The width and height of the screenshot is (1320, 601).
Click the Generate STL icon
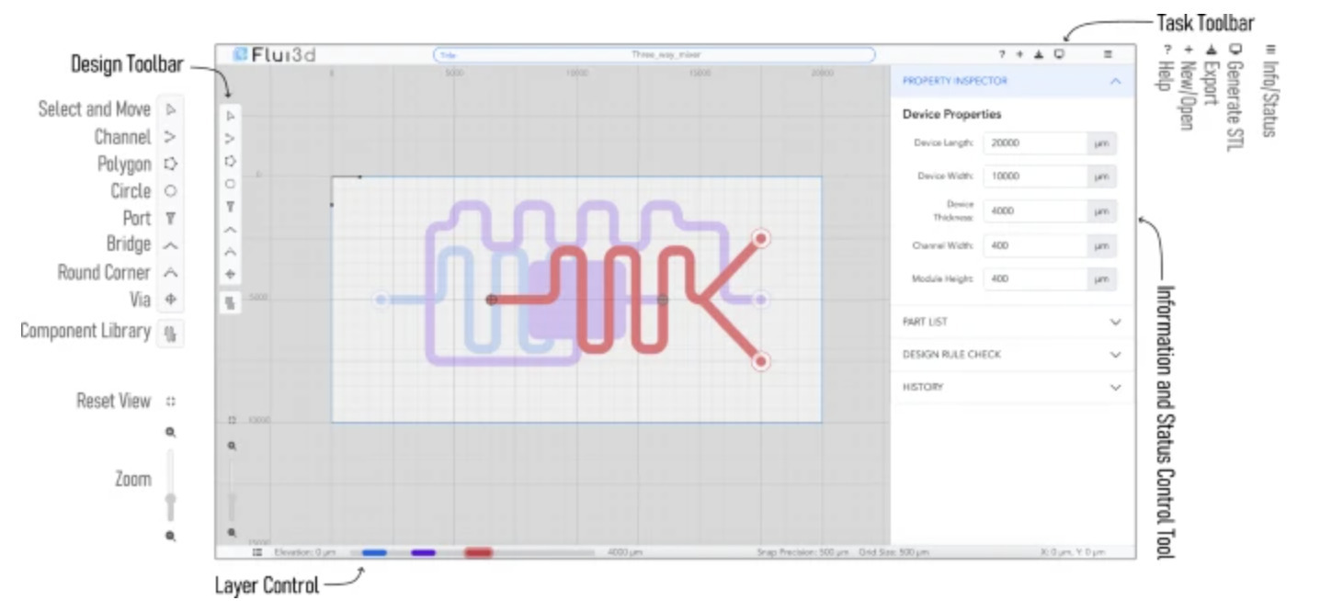click(1059, 54)
